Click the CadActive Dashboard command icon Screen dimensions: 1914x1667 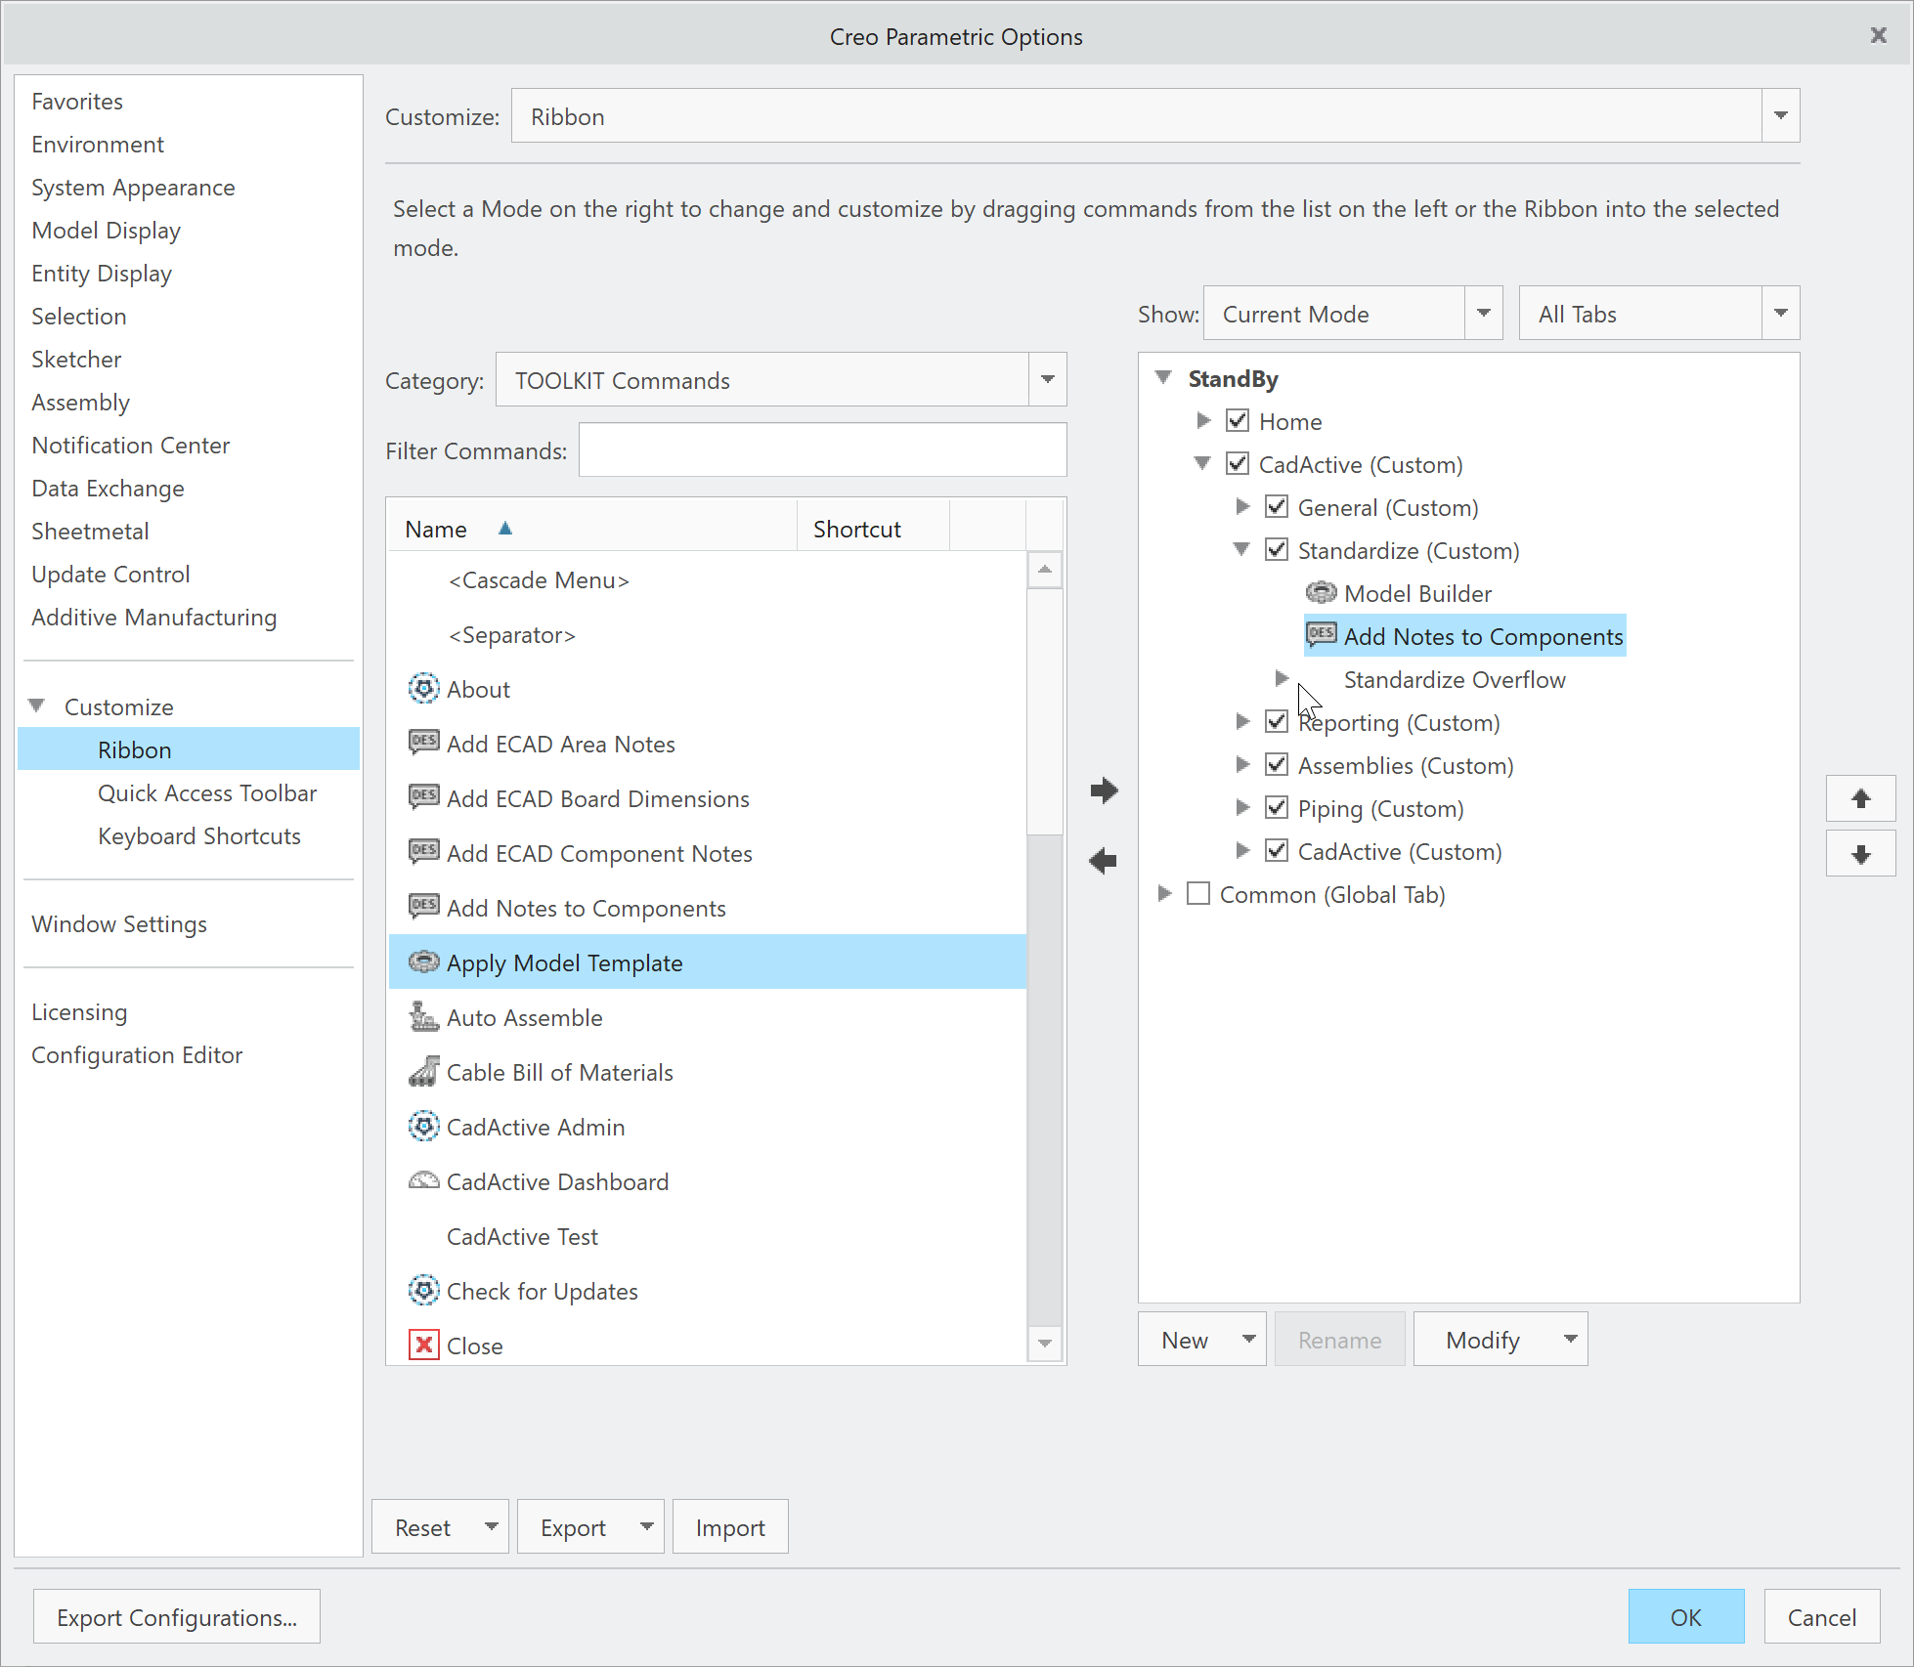(x=423, y=1181)
